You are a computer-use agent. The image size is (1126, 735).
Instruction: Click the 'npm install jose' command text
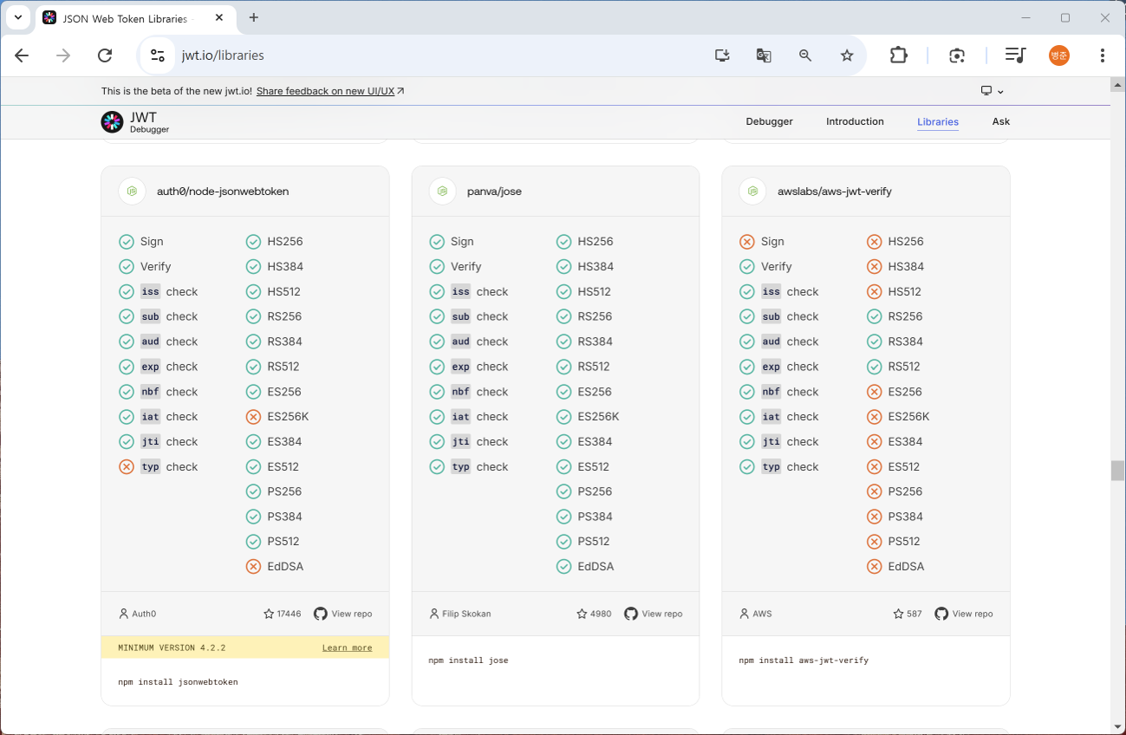point(468,660)
